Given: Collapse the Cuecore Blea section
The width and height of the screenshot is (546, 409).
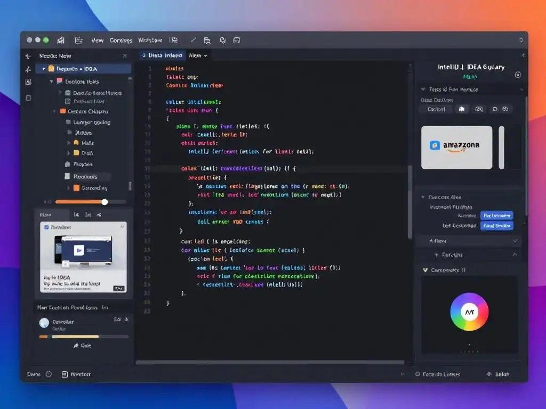Looking at the screenshot, I should click(x=423, y=197).
